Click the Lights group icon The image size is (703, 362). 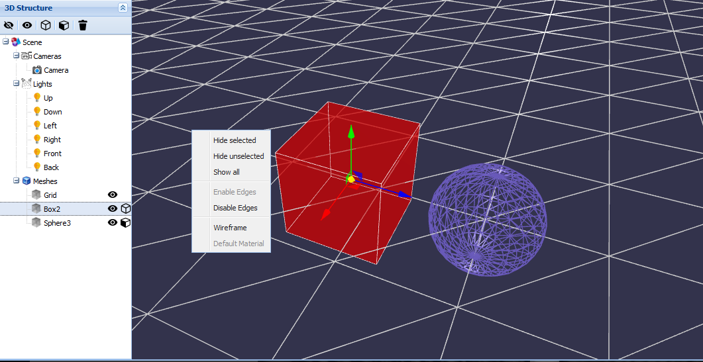pyautogui.click(x=27, y=83)
